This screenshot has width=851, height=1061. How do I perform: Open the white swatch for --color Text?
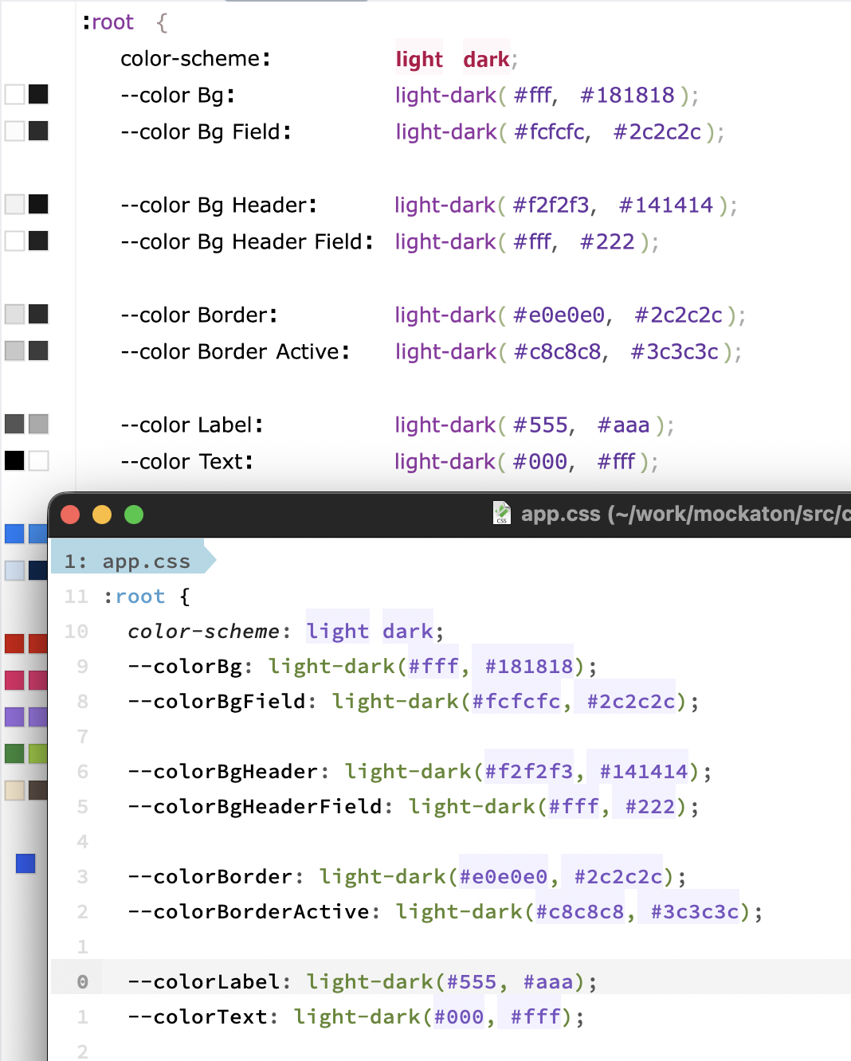(38, 460)
